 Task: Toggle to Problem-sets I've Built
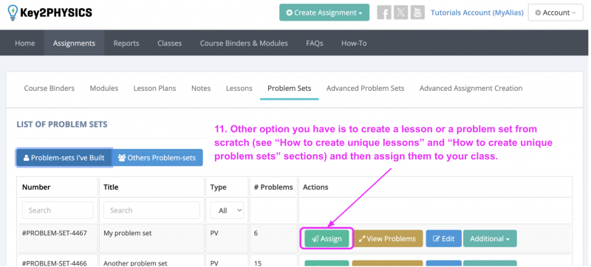64,158
